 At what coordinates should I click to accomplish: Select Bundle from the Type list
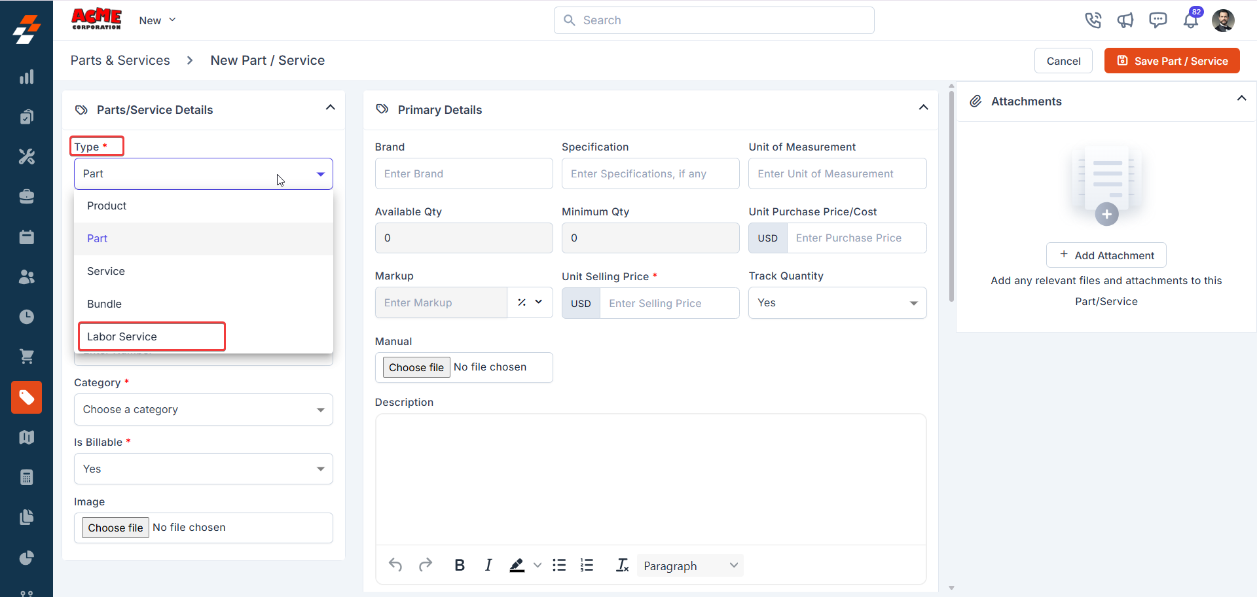(204, 304)
